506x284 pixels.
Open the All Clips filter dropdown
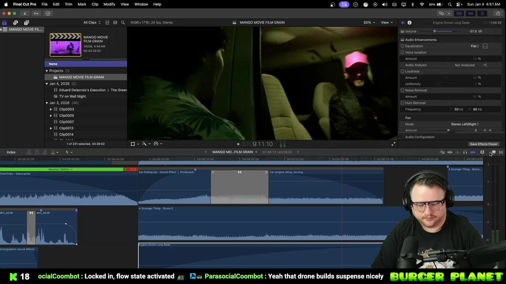click(92, 22)
